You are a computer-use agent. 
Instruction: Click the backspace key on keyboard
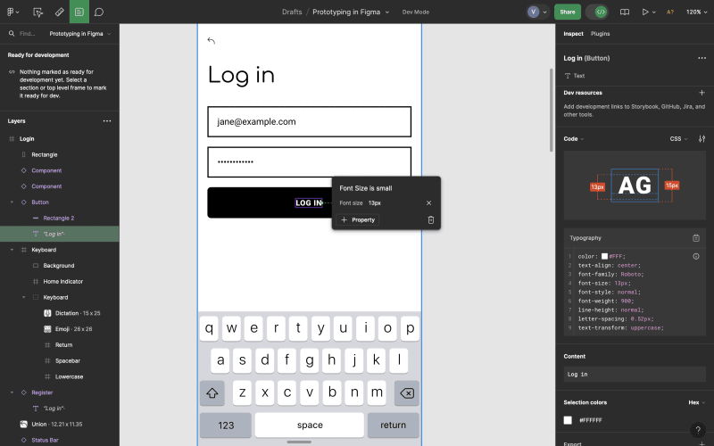[x=407, y=392]
